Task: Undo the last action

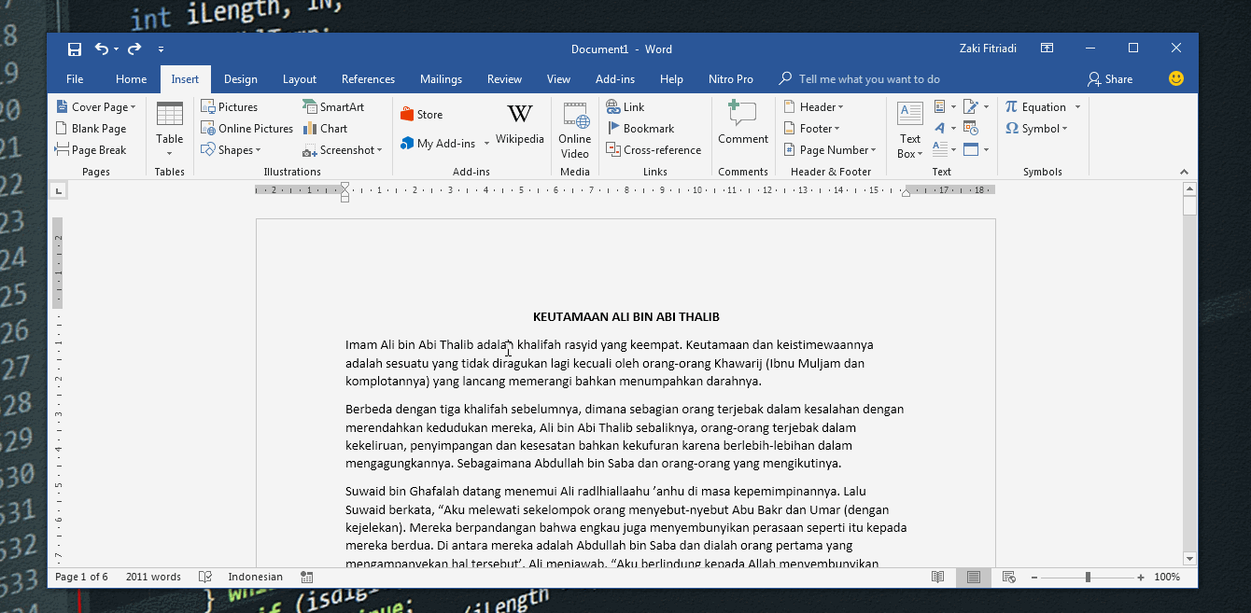Action: point(100,49)
